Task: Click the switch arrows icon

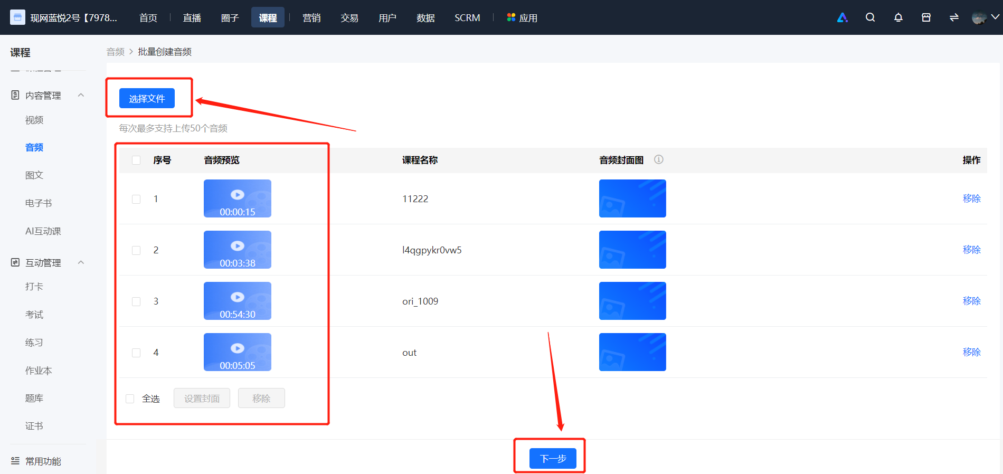Action: tap(954, 17)
